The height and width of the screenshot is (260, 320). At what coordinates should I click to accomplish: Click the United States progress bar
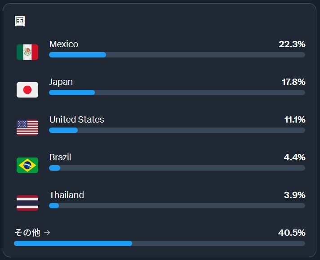pos(177,130)
